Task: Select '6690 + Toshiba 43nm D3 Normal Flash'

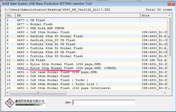Action: coord(86,56)
